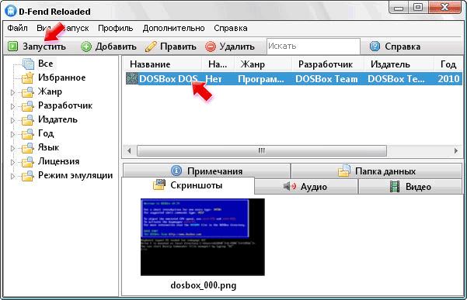Click the 2010 year cell
Image resolution: width=467 pixels, height=300 pixels.
click(448, 79)
